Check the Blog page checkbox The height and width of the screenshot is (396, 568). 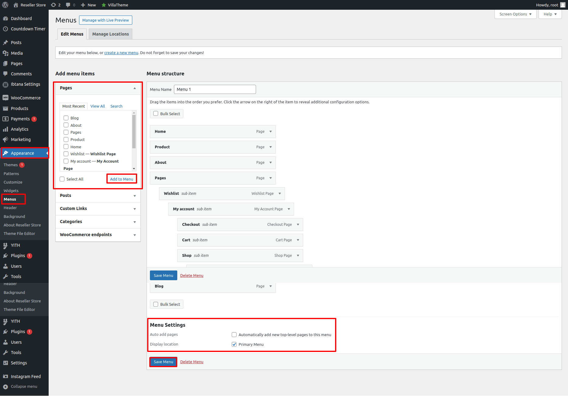[66, 118]
